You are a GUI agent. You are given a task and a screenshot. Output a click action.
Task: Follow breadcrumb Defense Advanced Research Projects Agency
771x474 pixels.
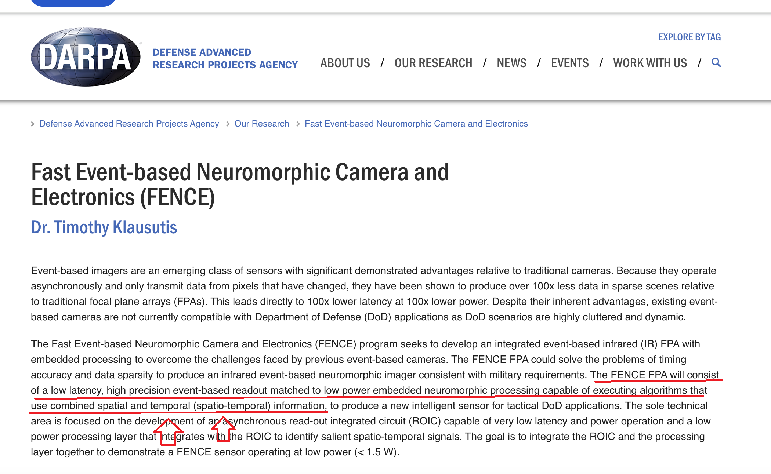click(129, 124)
